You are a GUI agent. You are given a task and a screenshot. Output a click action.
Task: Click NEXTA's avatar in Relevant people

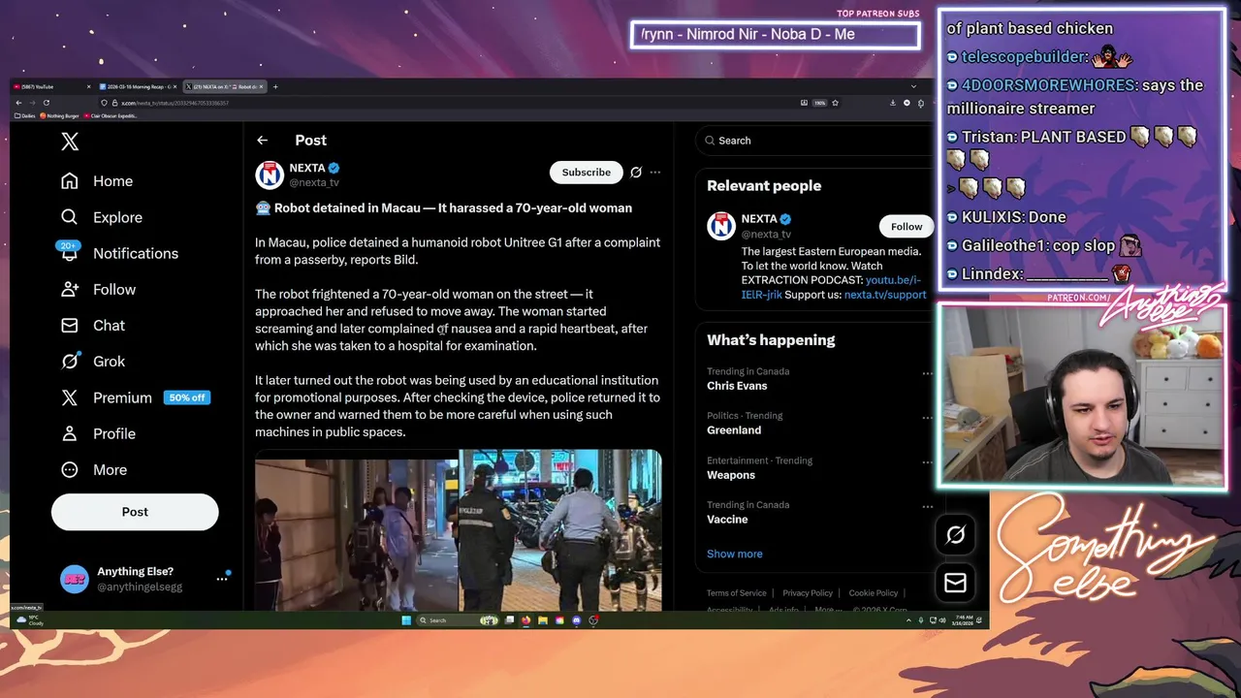(x=720, y=226)
